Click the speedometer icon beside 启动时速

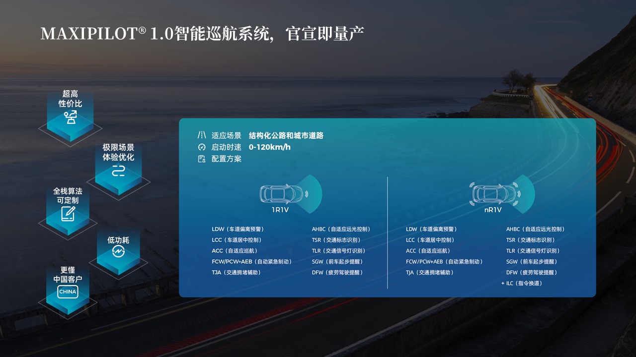click(202, 147)
